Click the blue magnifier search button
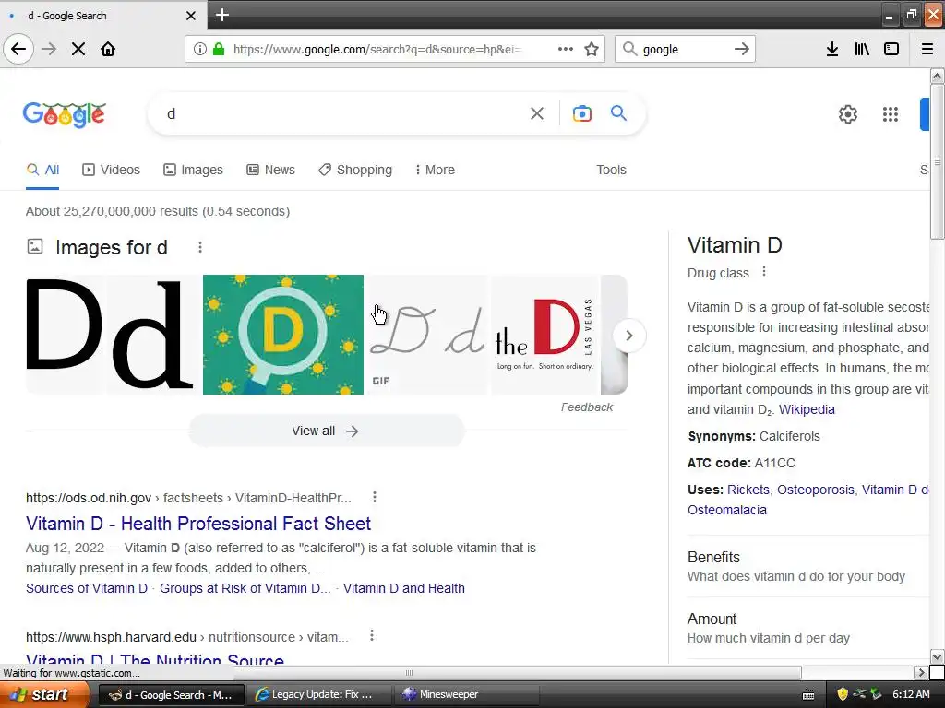 (x=618, y=113)
